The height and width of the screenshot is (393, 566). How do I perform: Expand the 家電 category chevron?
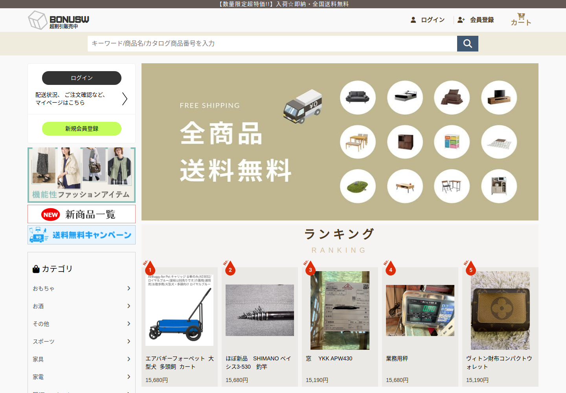click(129, 377)
